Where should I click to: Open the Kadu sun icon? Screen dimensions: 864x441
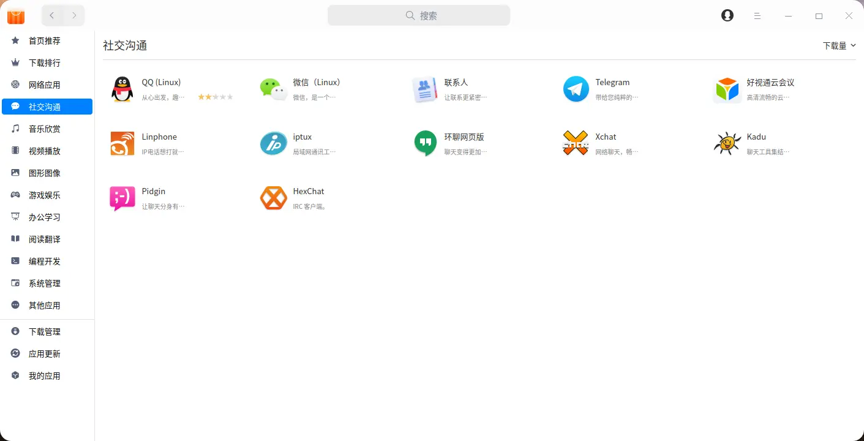pos(727,144)
